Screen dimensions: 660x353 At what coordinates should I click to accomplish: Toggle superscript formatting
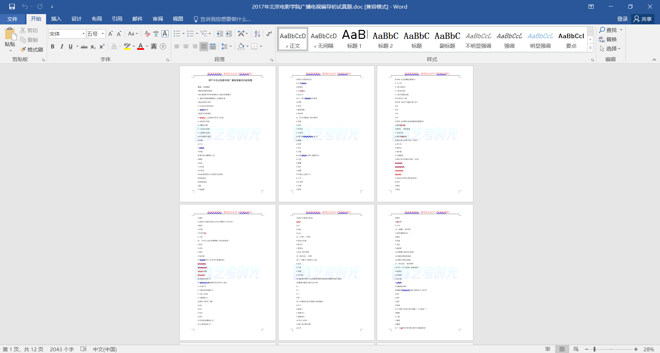pyautogui.click(x=102, y=47)
